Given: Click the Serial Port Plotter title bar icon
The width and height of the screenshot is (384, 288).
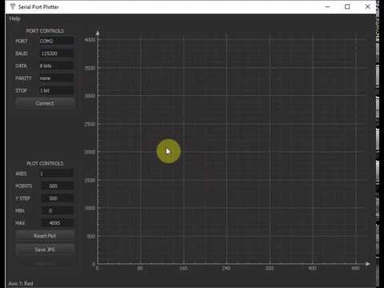Looking at the screenshot, I should tap(12, 6).
